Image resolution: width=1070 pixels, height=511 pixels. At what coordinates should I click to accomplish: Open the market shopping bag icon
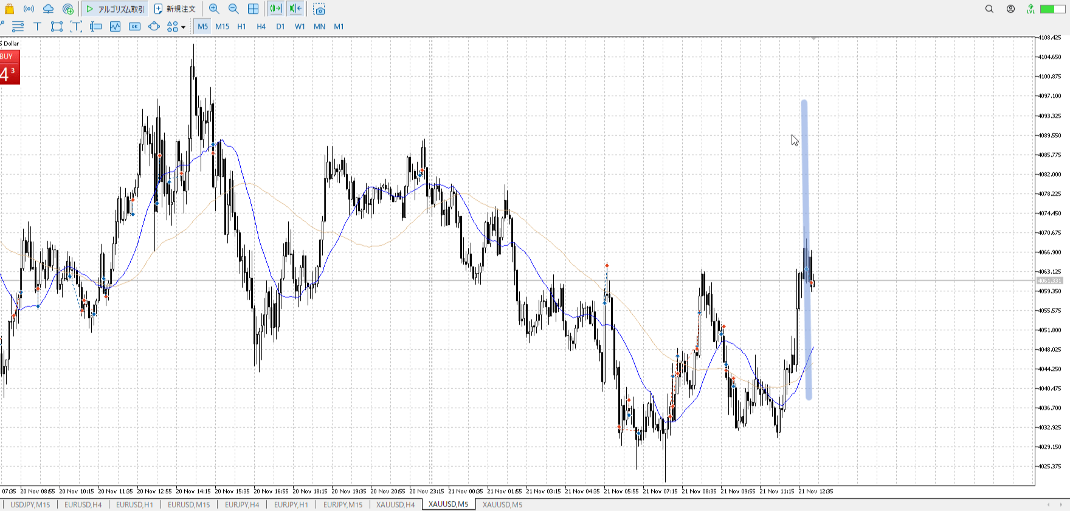(x=9, y=9)
